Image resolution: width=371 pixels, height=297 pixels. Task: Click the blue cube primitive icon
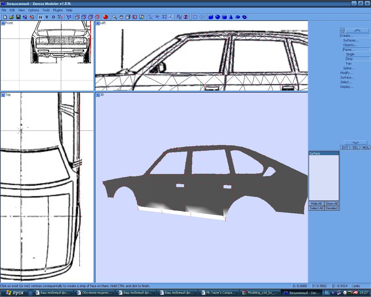coord(211,17)
